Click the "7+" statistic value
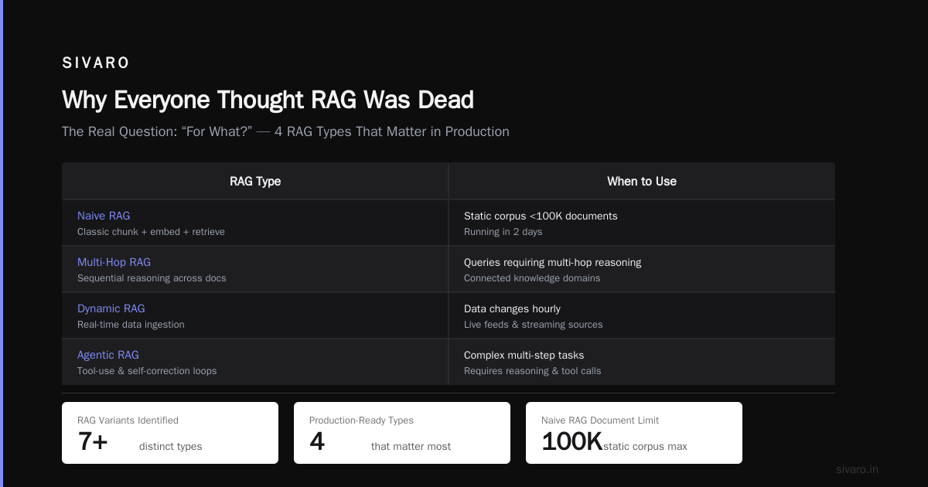This screenshot has height=487, width=928. click(93, 441)
